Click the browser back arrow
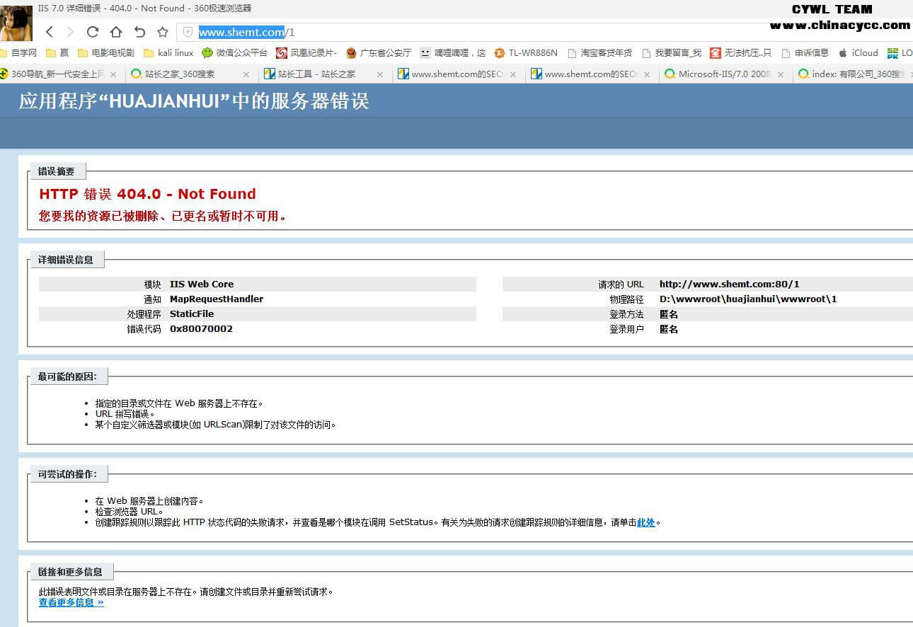Image resolution: width=913 pixels, height=627 pixels. click(x=50, y=32)
